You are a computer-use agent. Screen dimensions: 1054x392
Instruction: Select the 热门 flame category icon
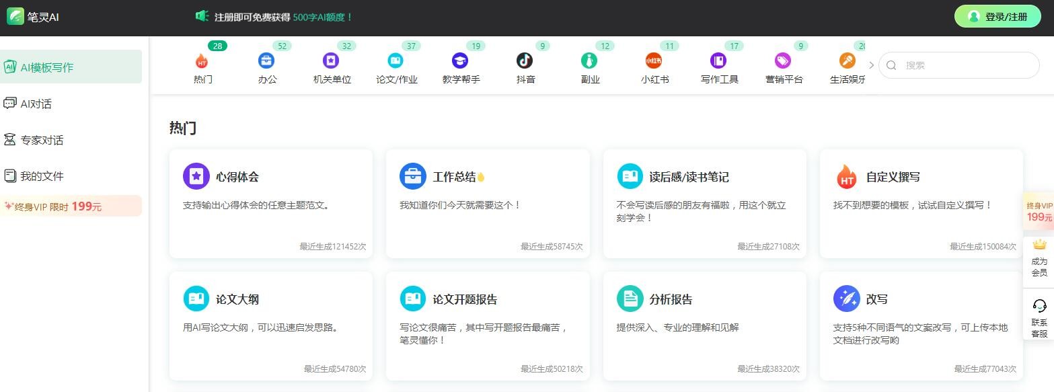click(202, 61)
